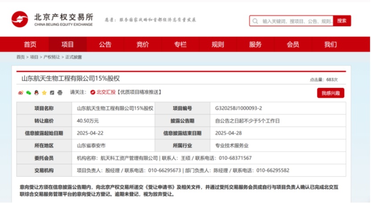371x203 pixels.
Task: Click the bold notice paragraph about 受让申请书
Action: 179,191
